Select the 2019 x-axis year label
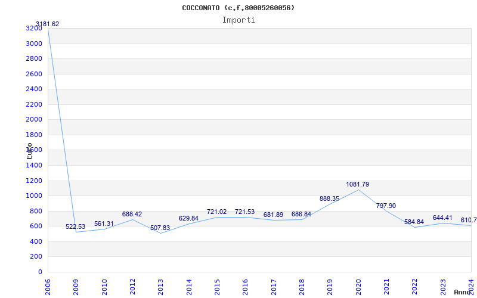This screenshot has height=298, width=477. 330,287
